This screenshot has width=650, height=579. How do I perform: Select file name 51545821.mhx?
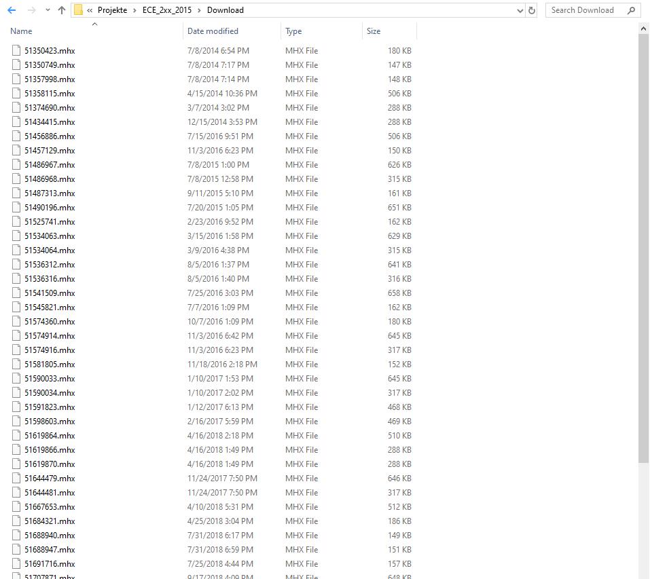[x=50, y=307]
